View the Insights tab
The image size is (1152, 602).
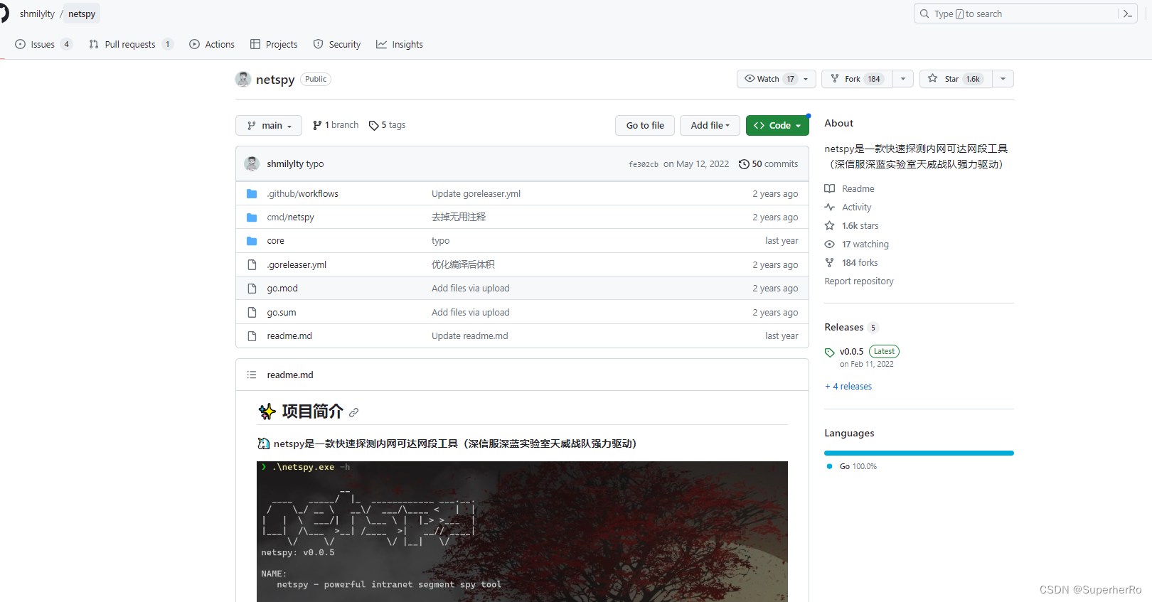point(400,44)
